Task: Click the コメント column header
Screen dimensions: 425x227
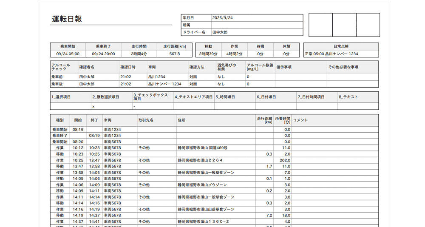Action: (x=300, y=120)
